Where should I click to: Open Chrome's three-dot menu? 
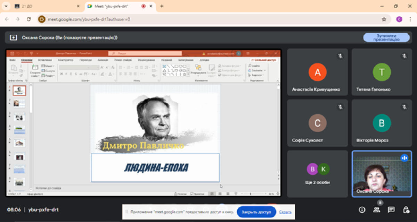click(410, 19)
